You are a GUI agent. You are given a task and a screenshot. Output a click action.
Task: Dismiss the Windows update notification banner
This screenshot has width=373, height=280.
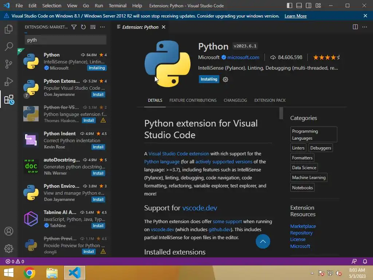click(x=365, y=16)
